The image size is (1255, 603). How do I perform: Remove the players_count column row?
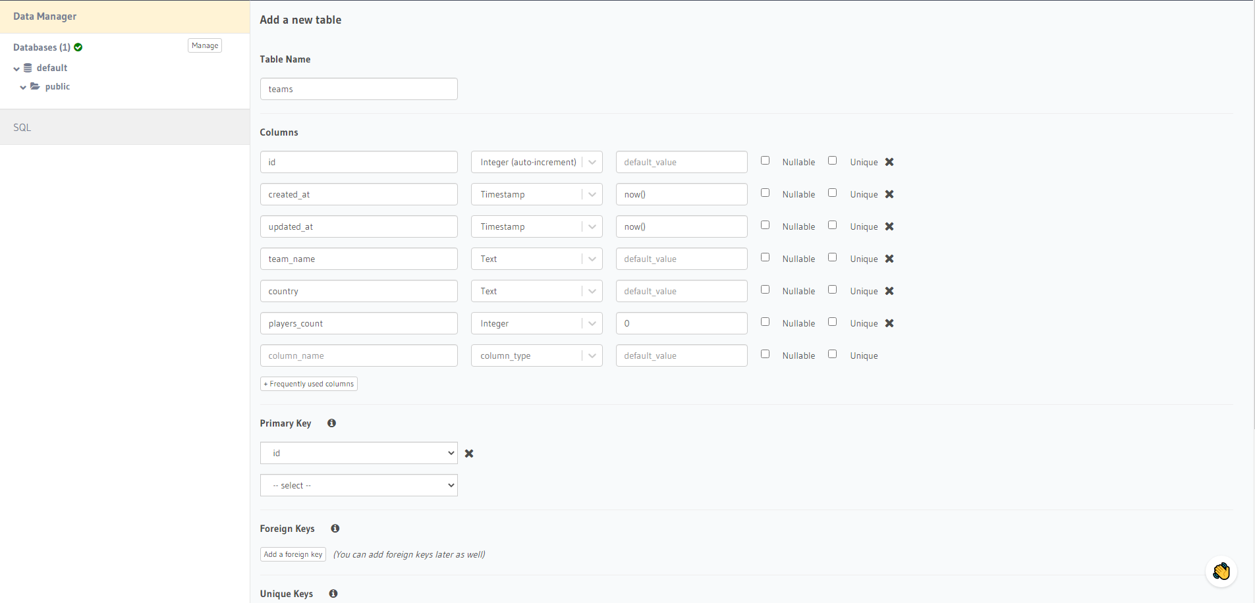[889, 323]
